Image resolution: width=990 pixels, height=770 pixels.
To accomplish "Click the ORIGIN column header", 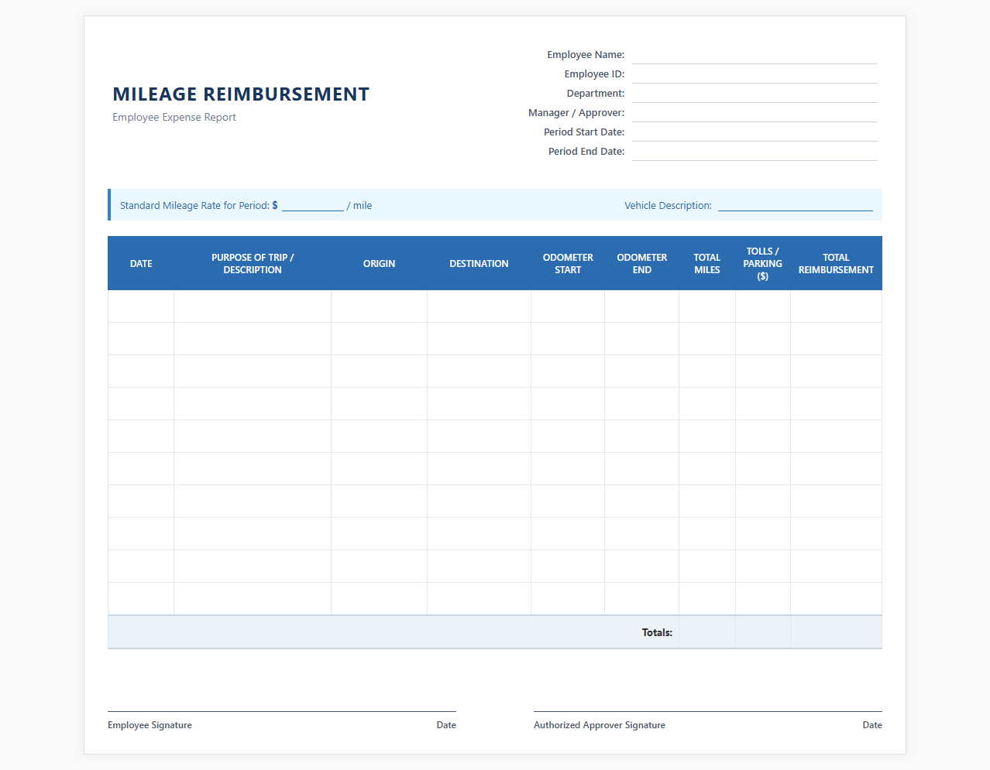I will pos(380,264).
